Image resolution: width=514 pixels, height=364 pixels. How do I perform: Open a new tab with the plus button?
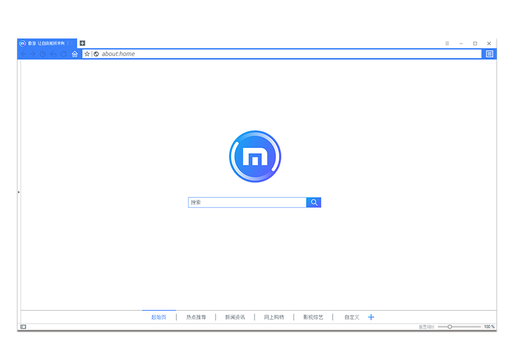82,43
